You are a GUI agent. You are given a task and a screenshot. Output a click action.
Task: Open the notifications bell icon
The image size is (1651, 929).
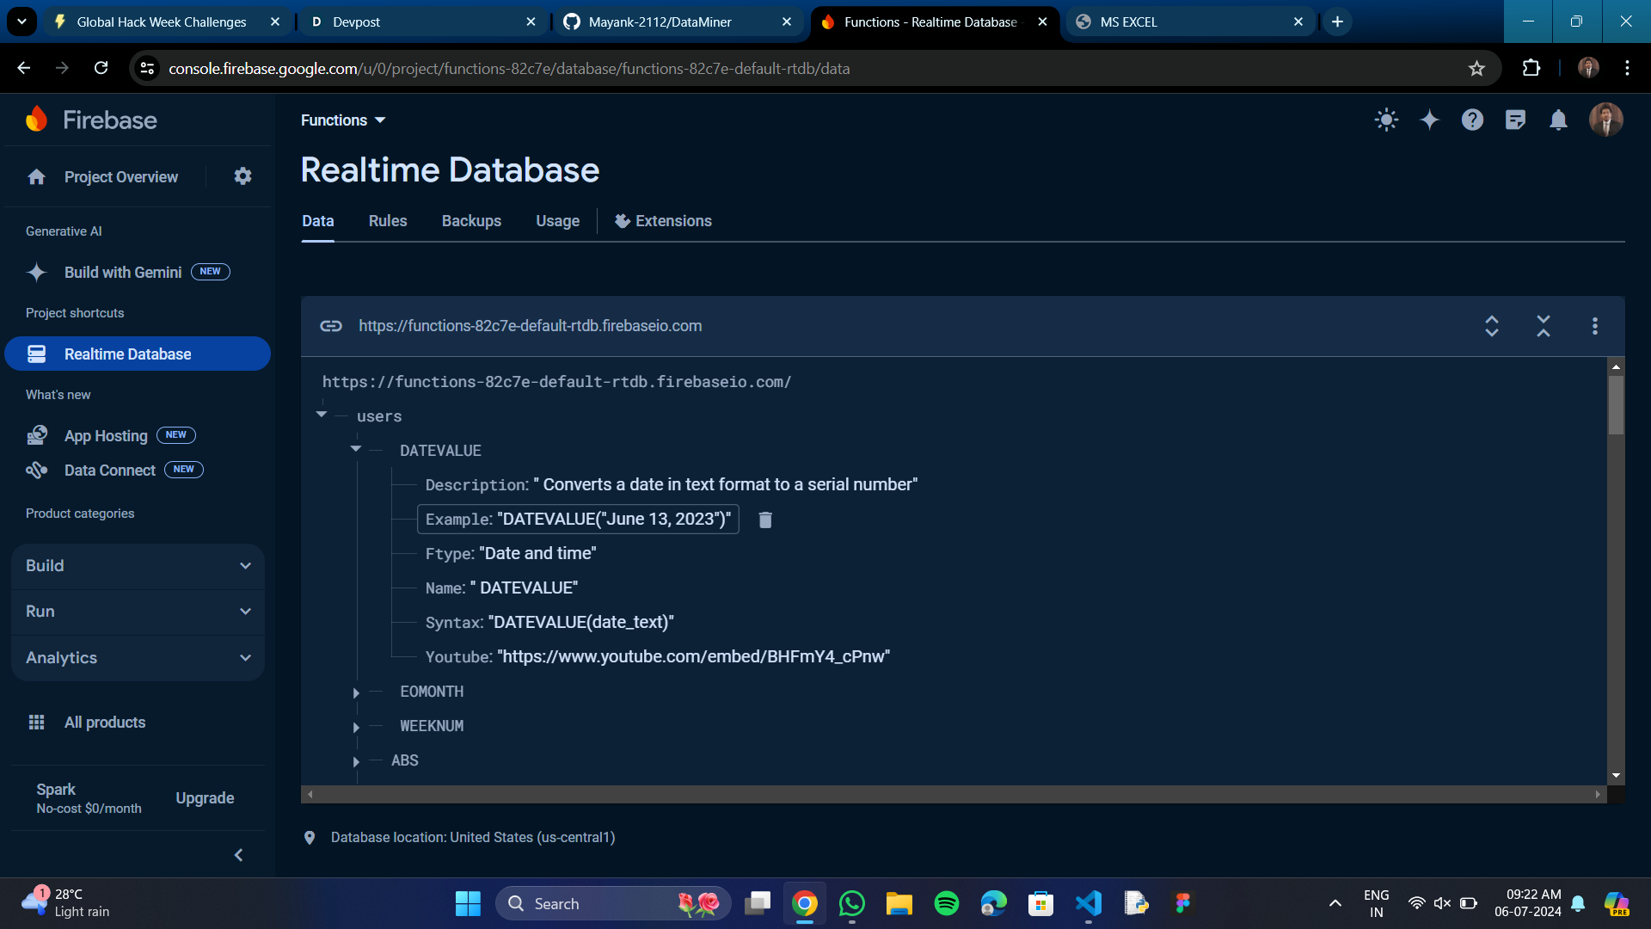[1558, 120]
